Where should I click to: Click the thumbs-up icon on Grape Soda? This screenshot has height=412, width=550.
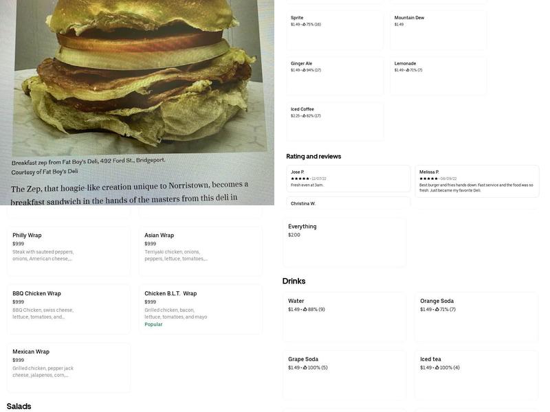tap(305, 367)
